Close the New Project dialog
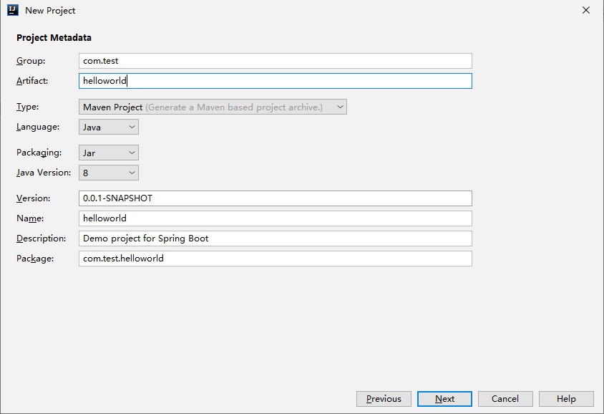Screen dimensions: 604x414 [586, 11]
